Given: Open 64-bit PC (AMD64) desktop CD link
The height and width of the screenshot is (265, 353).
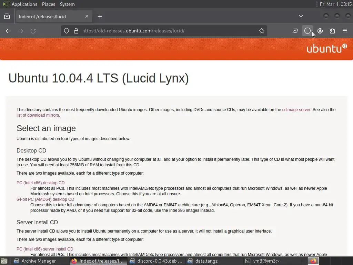Looking at the screenshot, I should click(45, 199).
